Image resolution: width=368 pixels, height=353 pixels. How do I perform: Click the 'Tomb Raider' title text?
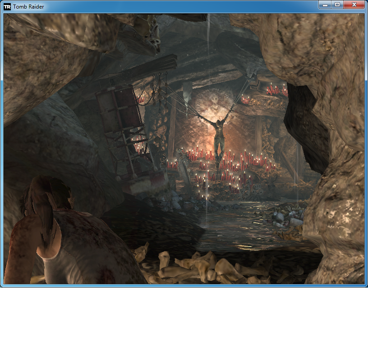tap(28, 7)
